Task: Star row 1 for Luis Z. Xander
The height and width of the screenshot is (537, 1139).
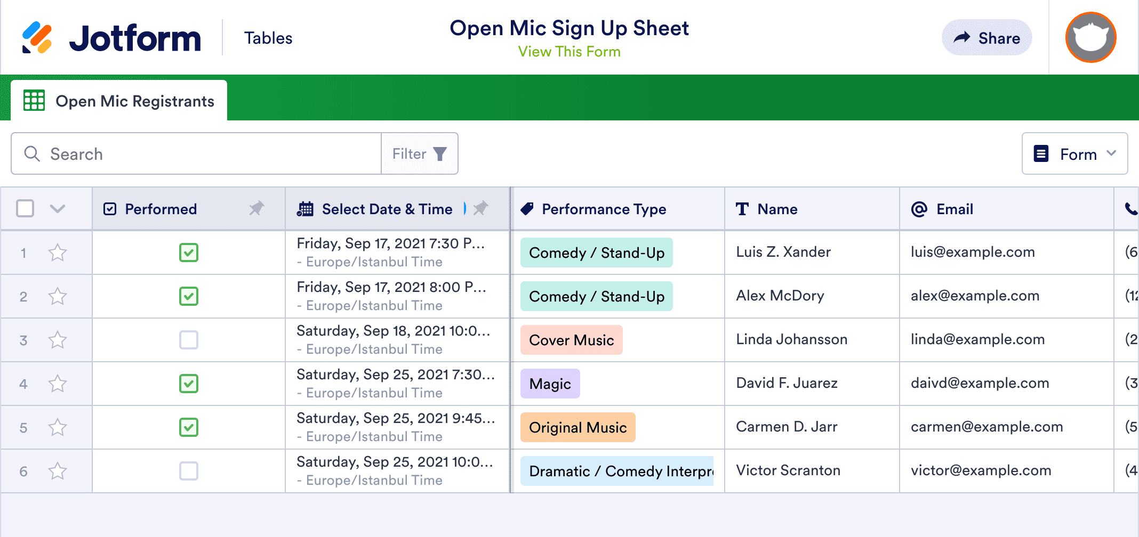Action: 58,253
